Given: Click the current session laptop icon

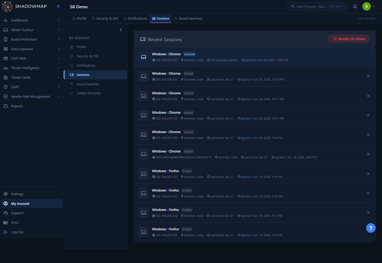Looking at the screenshot, I should [144, 57].
